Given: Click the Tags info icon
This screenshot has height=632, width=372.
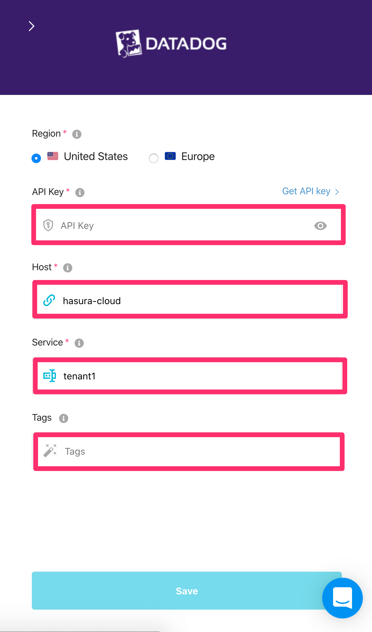Looking at the screenshot, I should (x=64, y=418).
